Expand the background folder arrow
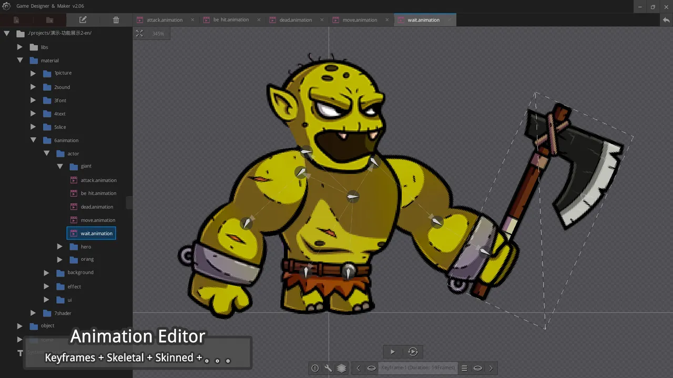This screenshot has width=673, height=378. coord(46,272)
